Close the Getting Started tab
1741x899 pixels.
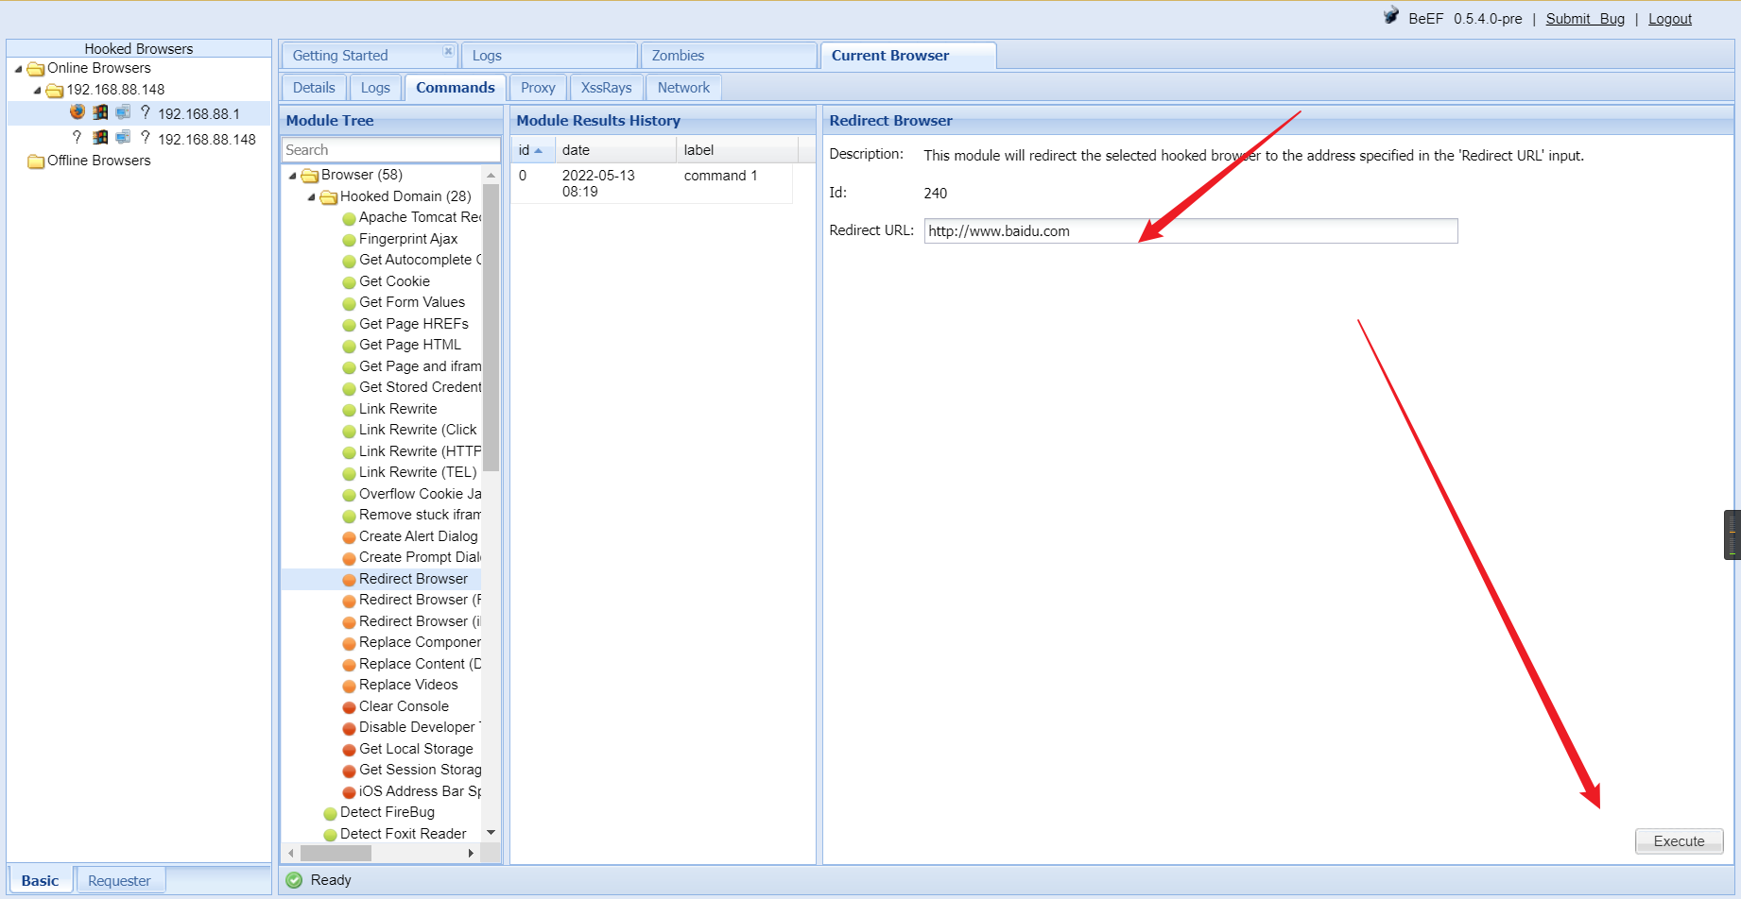pyautogui.click(x=448, y=51)
